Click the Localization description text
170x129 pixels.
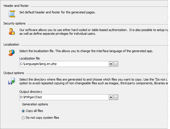click(86, 51)
